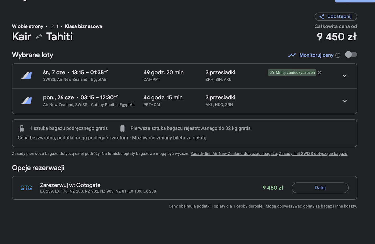The image size is (375, 244).
Task: Click the Gotogate GTG logo
Action: (x=26, y=188)
